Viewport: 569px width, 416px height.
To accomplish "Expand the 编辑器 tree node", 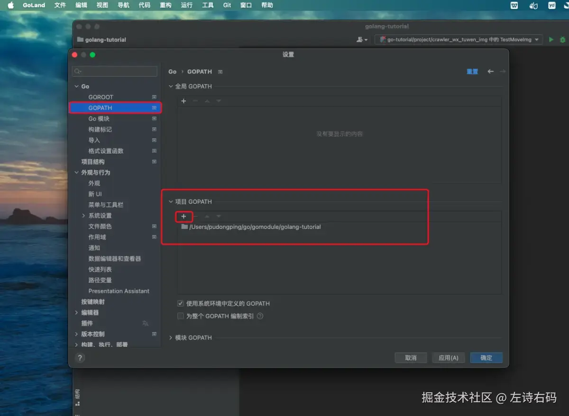I will (77, 313).
